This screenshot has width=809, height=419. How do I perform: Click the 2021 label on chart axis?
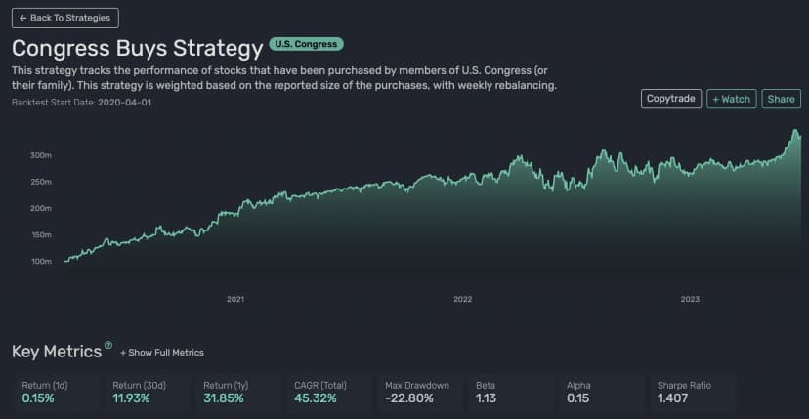234,299
